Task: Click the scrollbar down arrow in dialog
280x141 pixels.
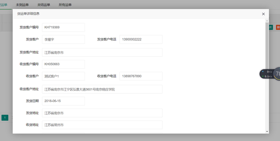Action: point(267,131)
